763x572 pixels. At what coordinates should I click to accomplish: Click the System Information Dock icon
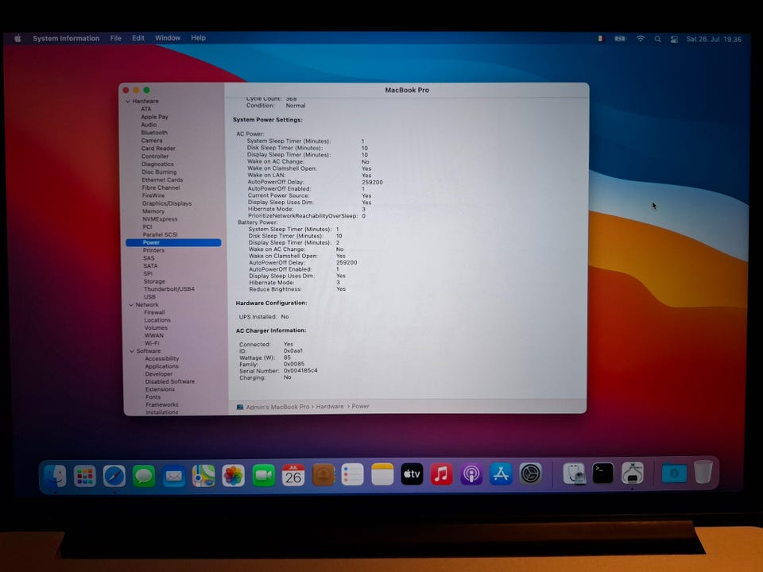[x=633, y=472]
